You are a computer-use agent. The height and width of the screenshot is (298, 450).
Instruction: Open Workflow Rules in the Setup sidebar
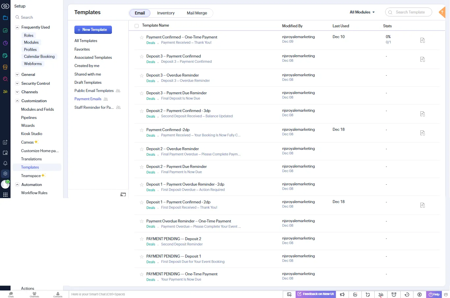tap(34, 193)
